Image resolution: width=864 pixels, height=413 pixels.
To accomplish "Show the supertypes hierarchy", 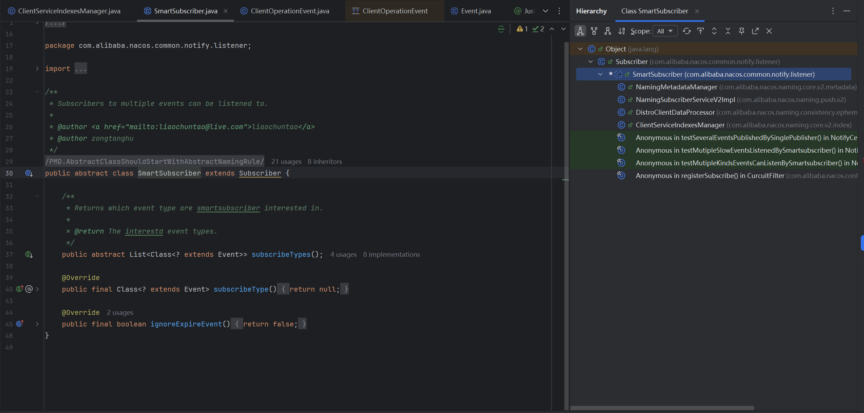I will pos(594,31).
